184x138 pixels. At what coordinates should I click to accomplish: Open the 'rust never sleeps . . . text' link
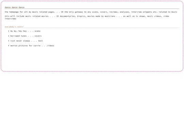pyautogui.click(x=27, y=41)
